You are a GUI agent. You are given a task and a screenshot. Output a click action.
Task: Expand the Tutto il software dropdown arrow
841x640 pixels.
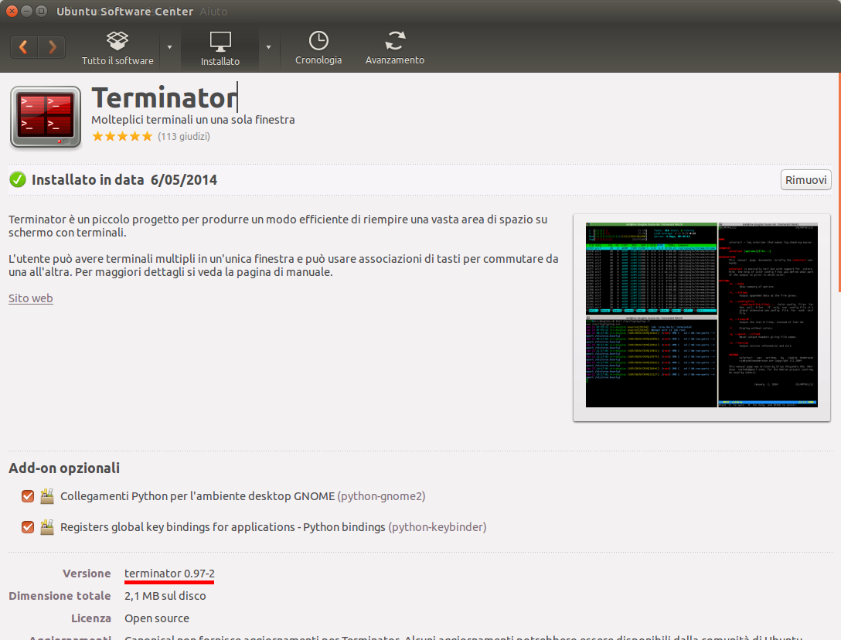(169, 47)
